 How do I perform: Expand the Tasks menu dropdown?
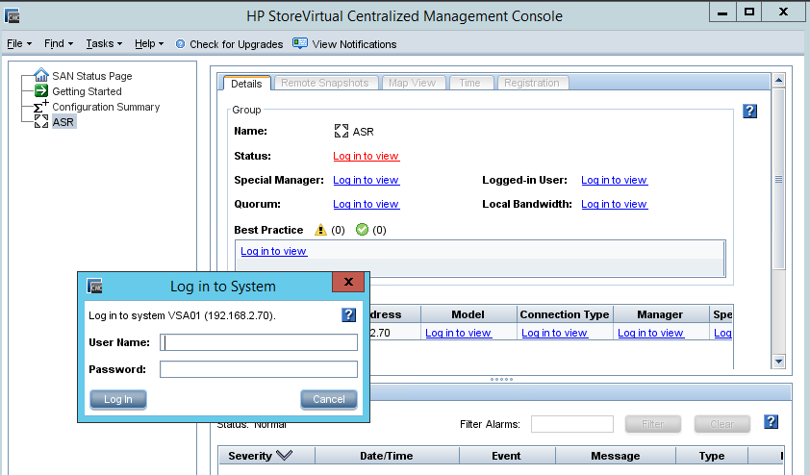pos(103,44)
